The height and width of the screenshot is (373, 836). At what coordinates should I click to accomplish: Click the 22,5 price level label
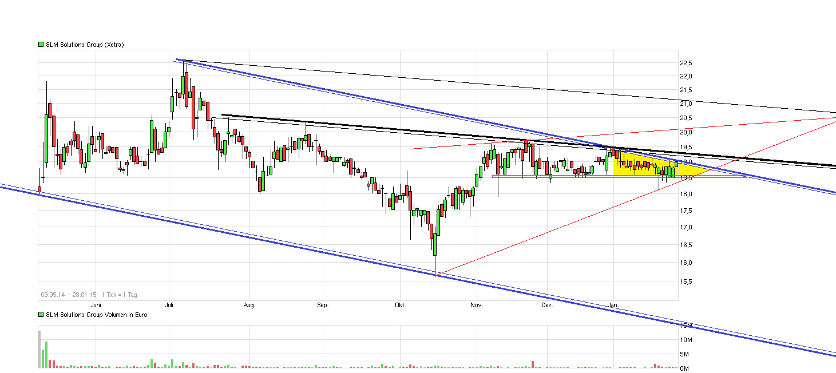[686, 63]
